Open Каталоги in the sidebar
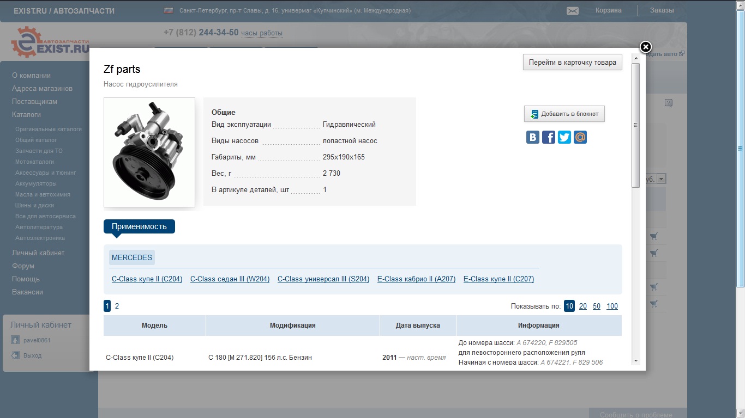Image resolution: width=745 pixels, height=418 pixels. (x=27, y=115)
